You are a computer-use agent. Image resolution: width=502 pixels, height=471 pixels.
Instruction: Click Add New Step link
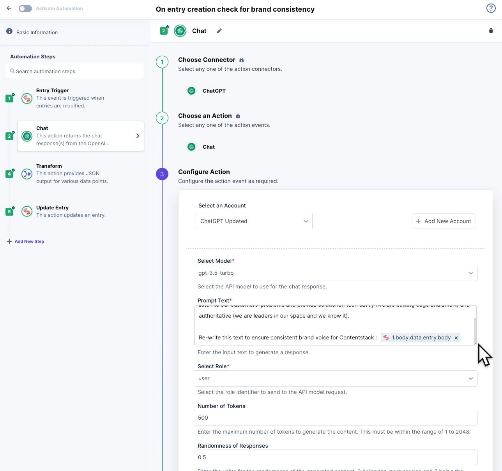30,241
